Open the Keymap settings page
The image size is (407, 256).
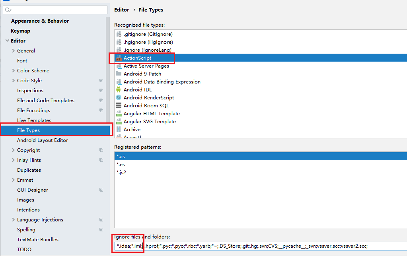point(21,31)
